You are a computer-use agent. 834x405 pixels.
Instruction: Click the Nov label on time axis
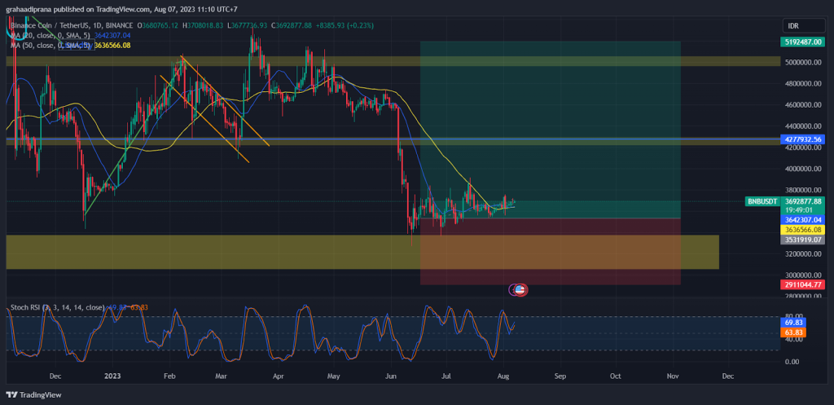point(673,376)
